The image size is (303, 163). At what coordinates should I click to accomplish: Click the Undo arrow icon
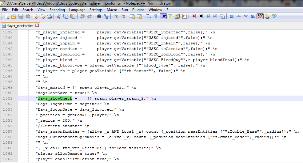(x=82, y=17)
